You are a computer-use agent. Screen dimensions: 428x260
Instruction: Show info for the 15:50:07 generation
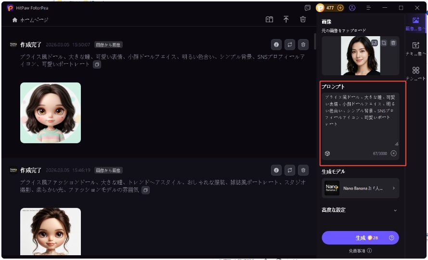click(276, 44)
